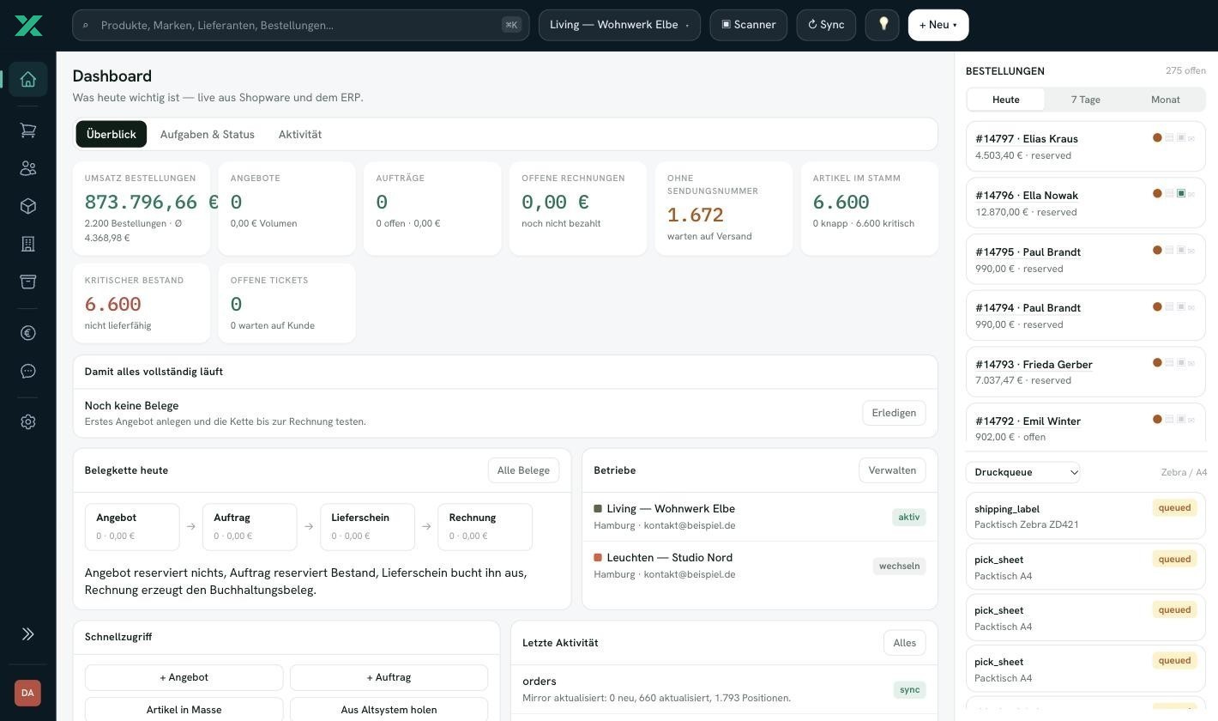Open the + Neu create menu

point(938,25)
